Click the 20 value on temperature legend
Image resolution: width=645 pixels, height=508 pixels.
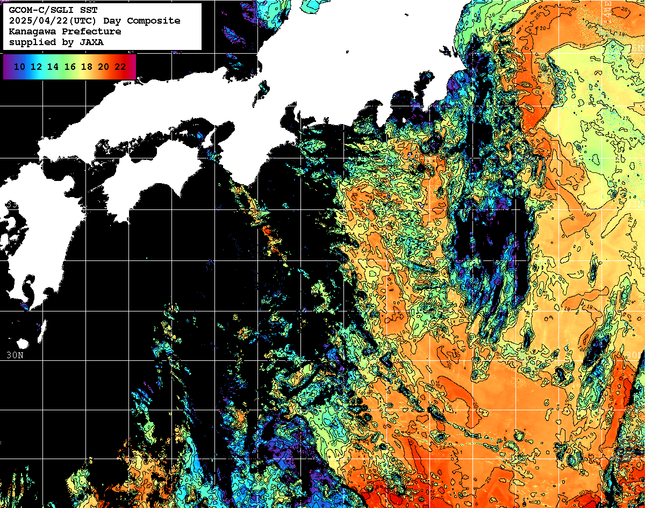click(x=103, y=67)
